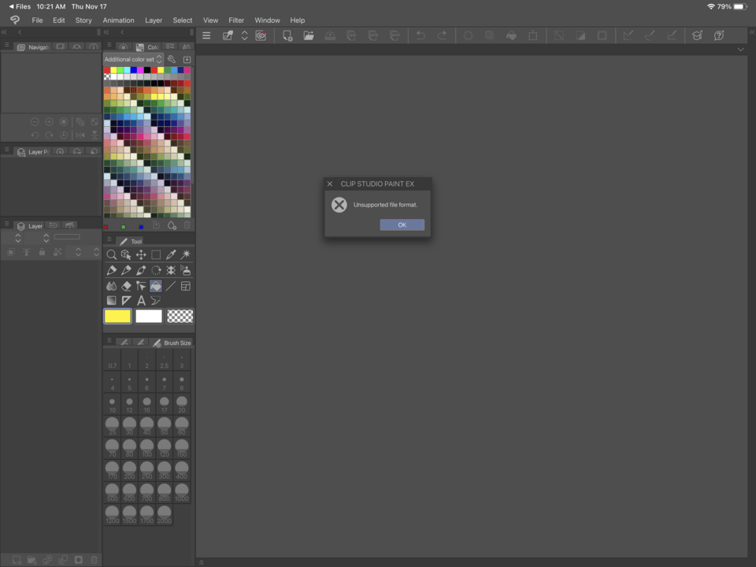Expand the canvas view options chevron
756x567 pixels.
(x=740, y=49)
